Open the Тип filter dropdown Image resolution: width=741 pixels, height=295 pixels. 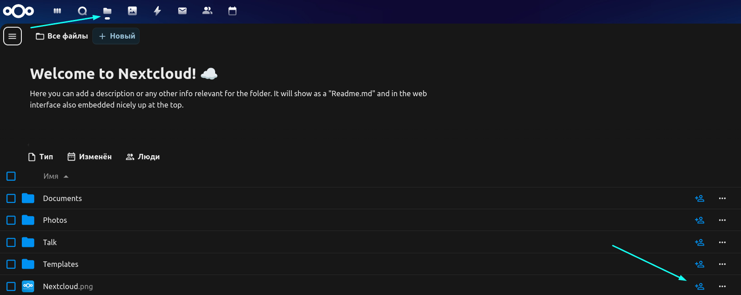click(40, 157)
